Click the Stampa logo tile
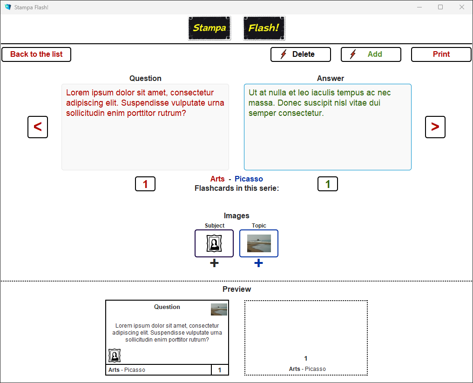 (209, 28)
